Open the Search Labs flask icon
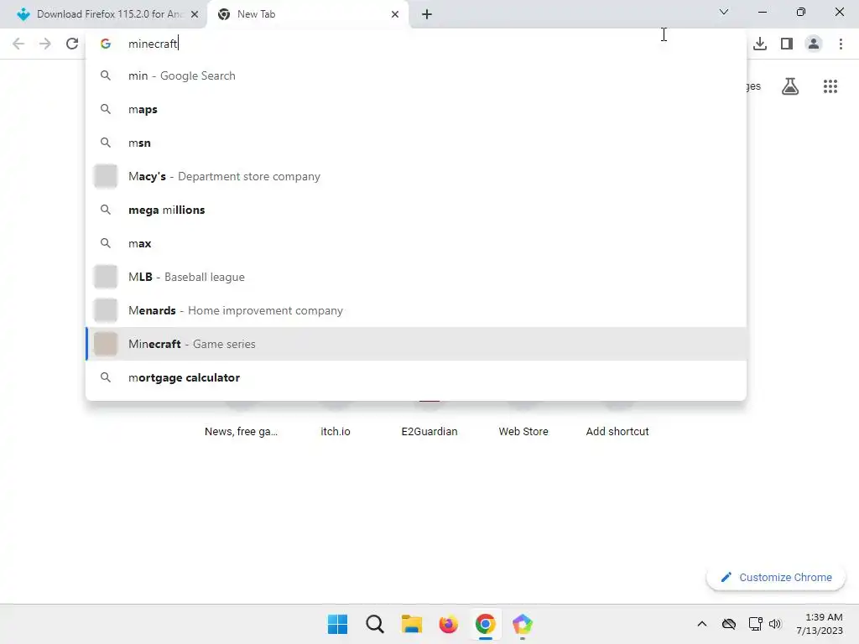 [790, 86]
